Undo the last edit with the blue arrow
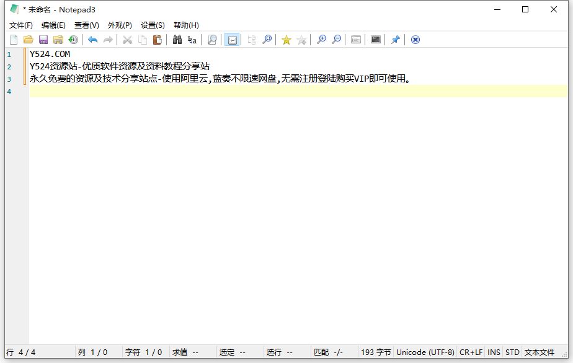Screen dimensions: 573x363 click(x=93, y=40)
